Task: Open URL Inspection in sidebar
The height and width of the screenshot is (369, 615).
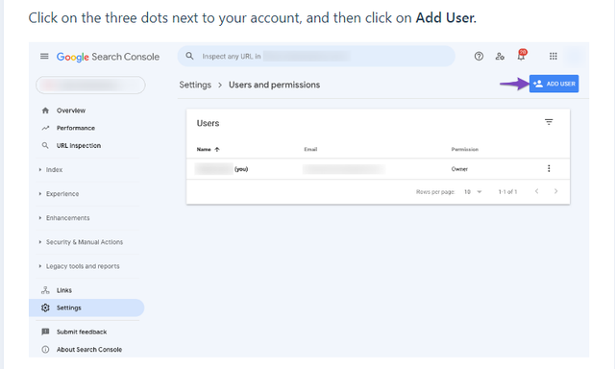Action: click(79, 145)
